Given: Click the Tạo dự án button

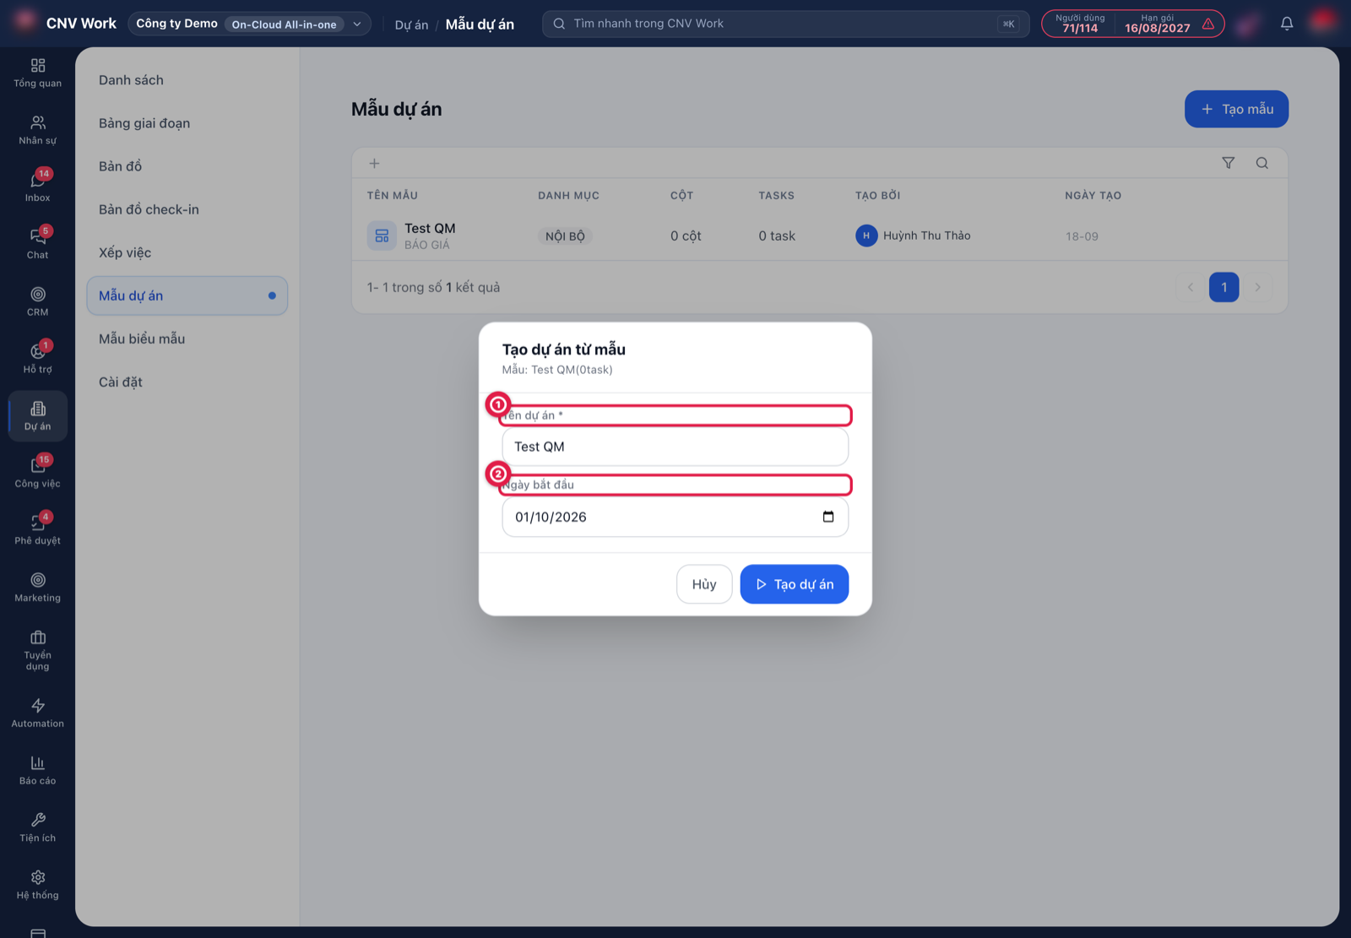Looking at the screenshot, I should pyautogui.click(x=794, y=584).
